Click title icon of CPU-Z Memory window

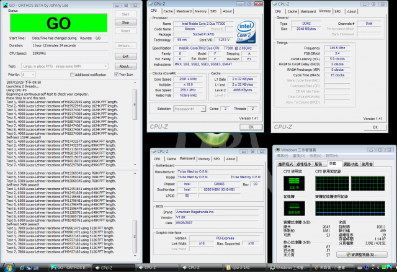[x=275, y=4]
